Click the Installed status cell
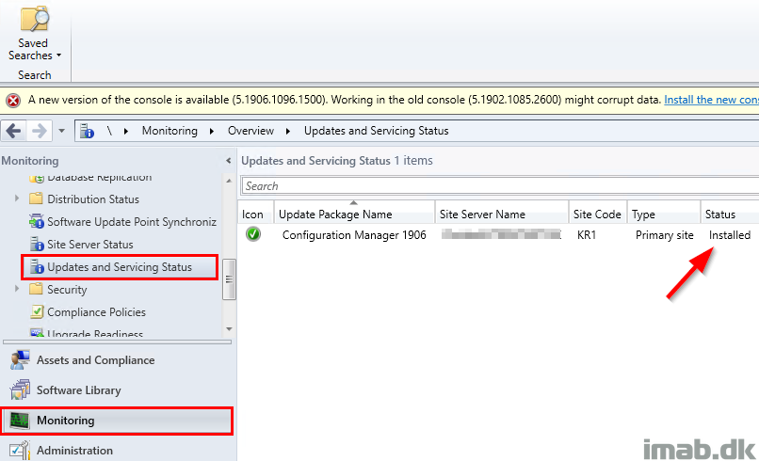 pos(730,235)
